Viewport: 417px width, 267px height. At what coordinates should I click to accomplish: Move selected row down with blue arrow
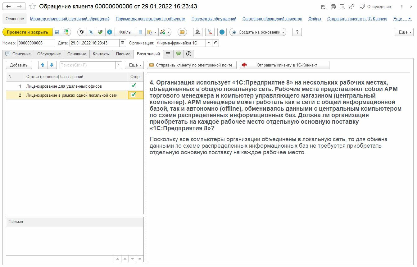coord(52,65)
